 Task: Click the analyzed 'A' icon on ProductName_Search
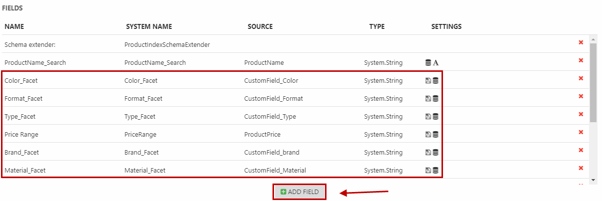click(x=435, y=63)
